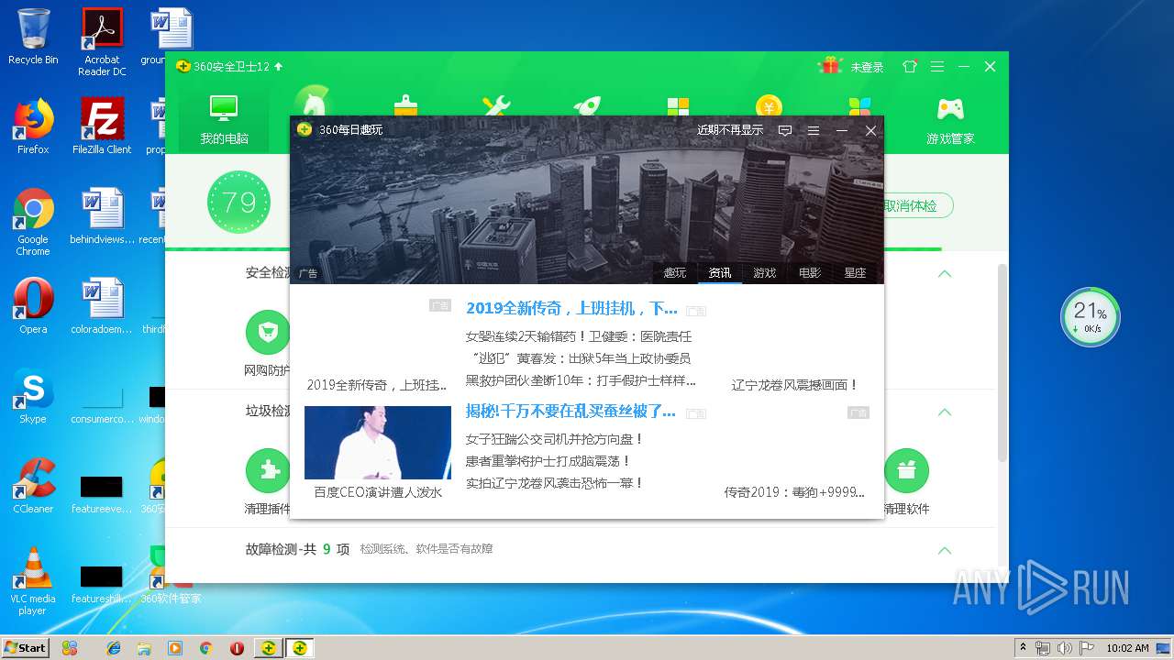Image resolution: width=1174 pixels, height=660 pixels.
Task: Open Opera from taskbar
Action: (x=237, y=648)
